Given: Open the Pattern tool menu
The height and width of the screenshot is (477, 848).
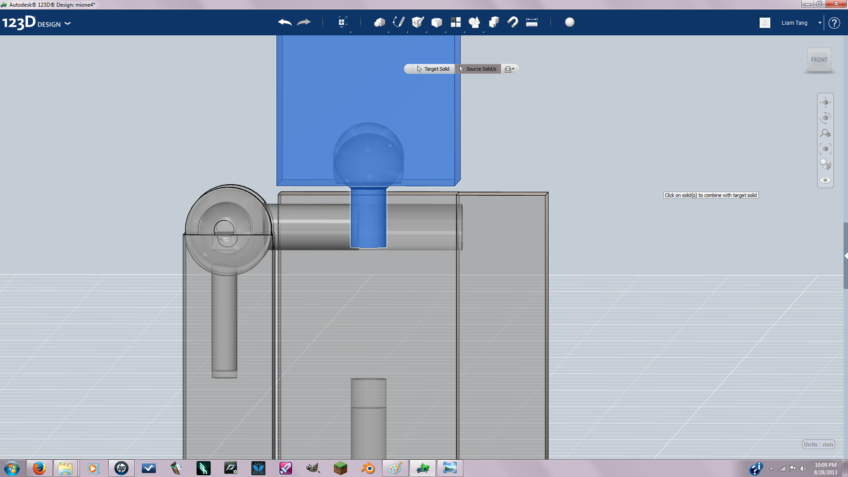Looking at the screenshot, I should coord(455,22).
